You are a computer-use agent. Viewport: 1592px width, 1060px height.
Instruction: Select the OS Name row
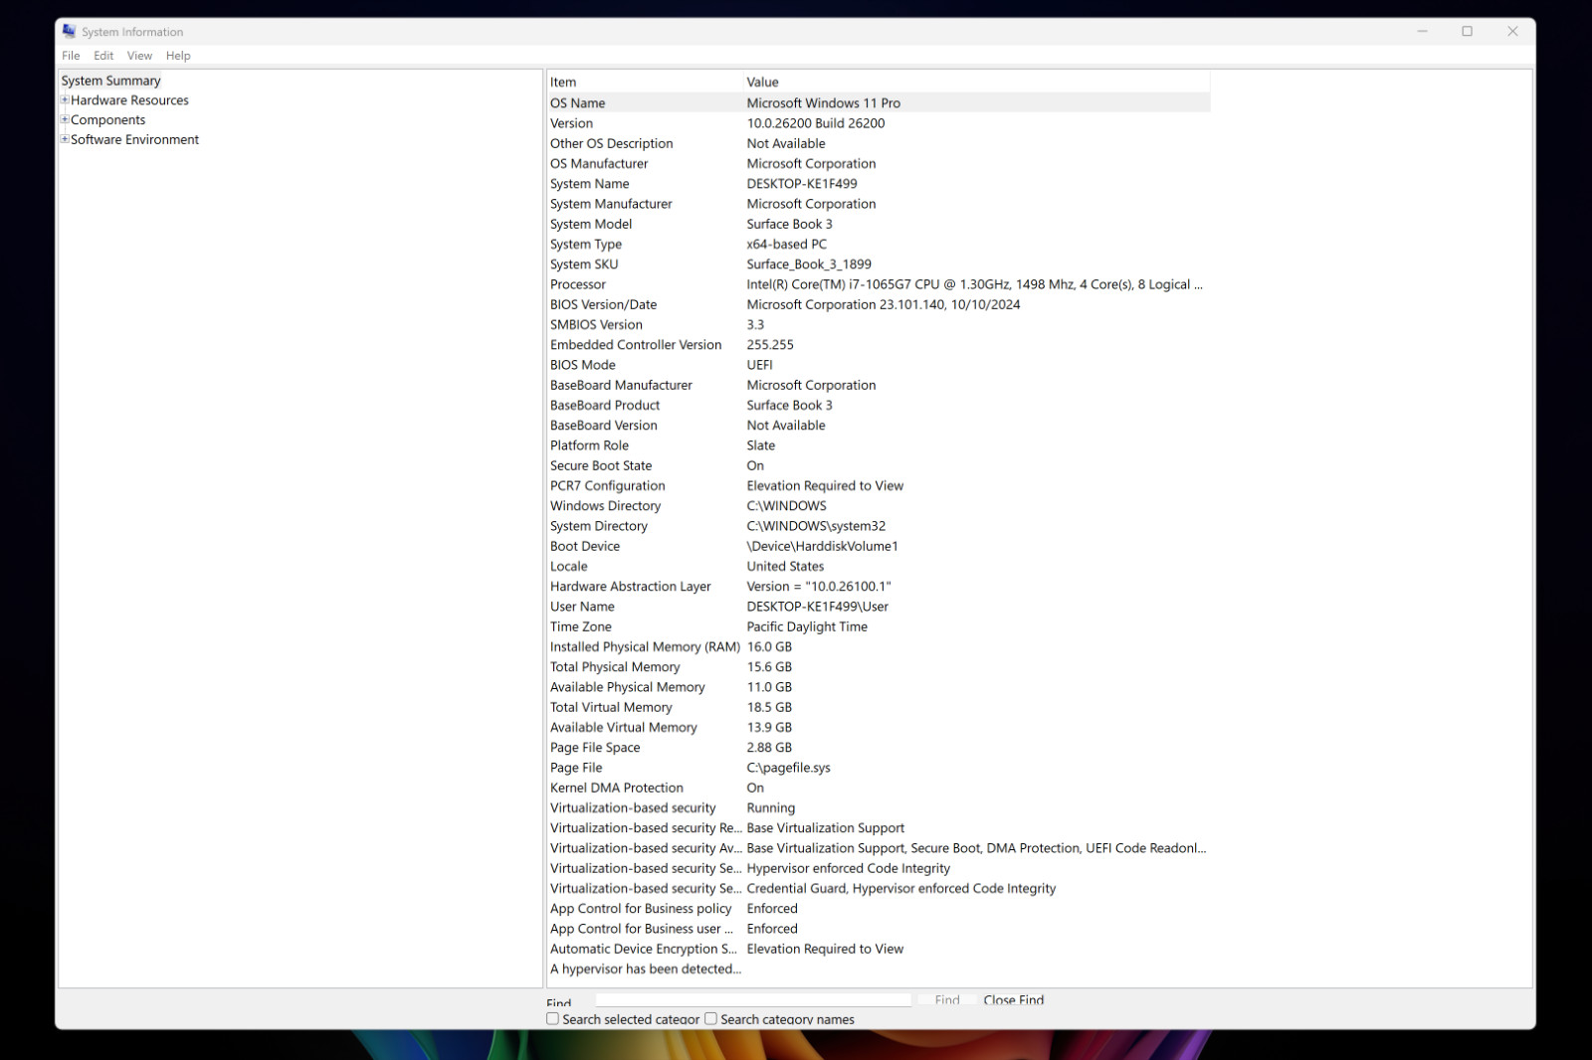click(x=879, y=102)
